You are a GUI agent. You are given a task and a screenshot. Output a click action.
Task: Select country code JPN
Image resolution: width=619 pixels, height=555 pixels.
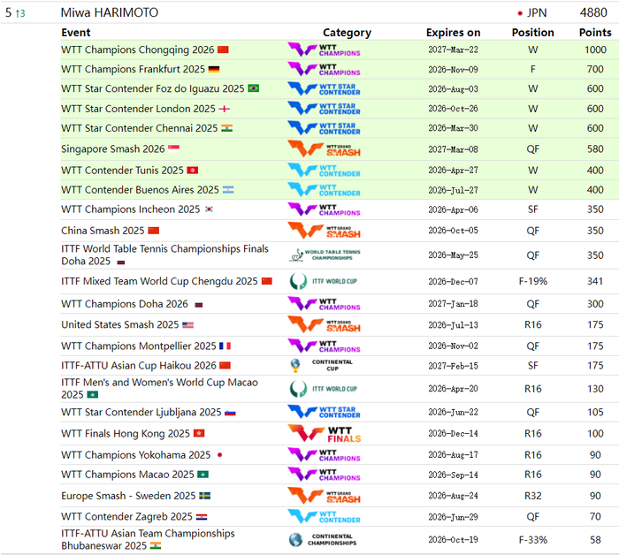[537, 13]
